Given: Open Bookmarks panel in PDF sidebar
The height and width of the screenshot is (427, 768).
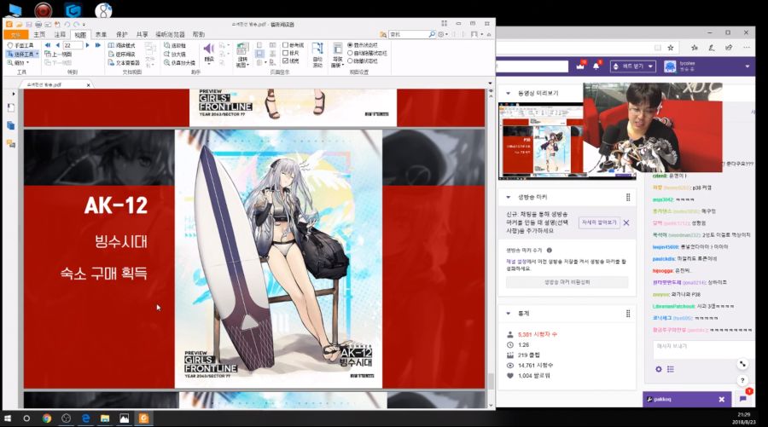Looking at the screenshot, I should point(11,107).
